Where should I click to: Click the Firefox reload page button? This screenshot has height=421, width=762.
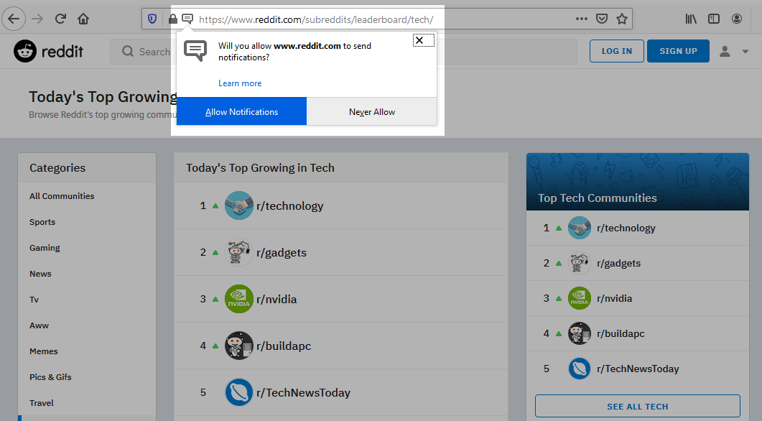(x=61, y=19)
